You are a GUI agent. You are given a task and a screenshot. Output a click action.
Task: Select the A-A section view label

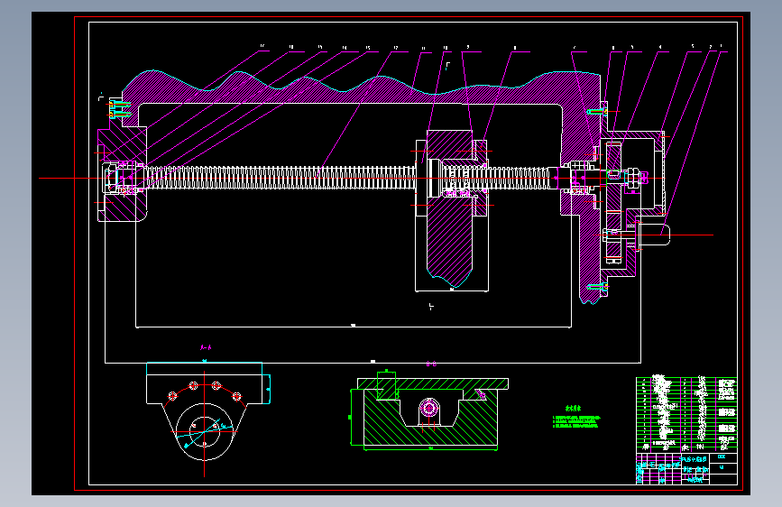click(x=206, y=347)
